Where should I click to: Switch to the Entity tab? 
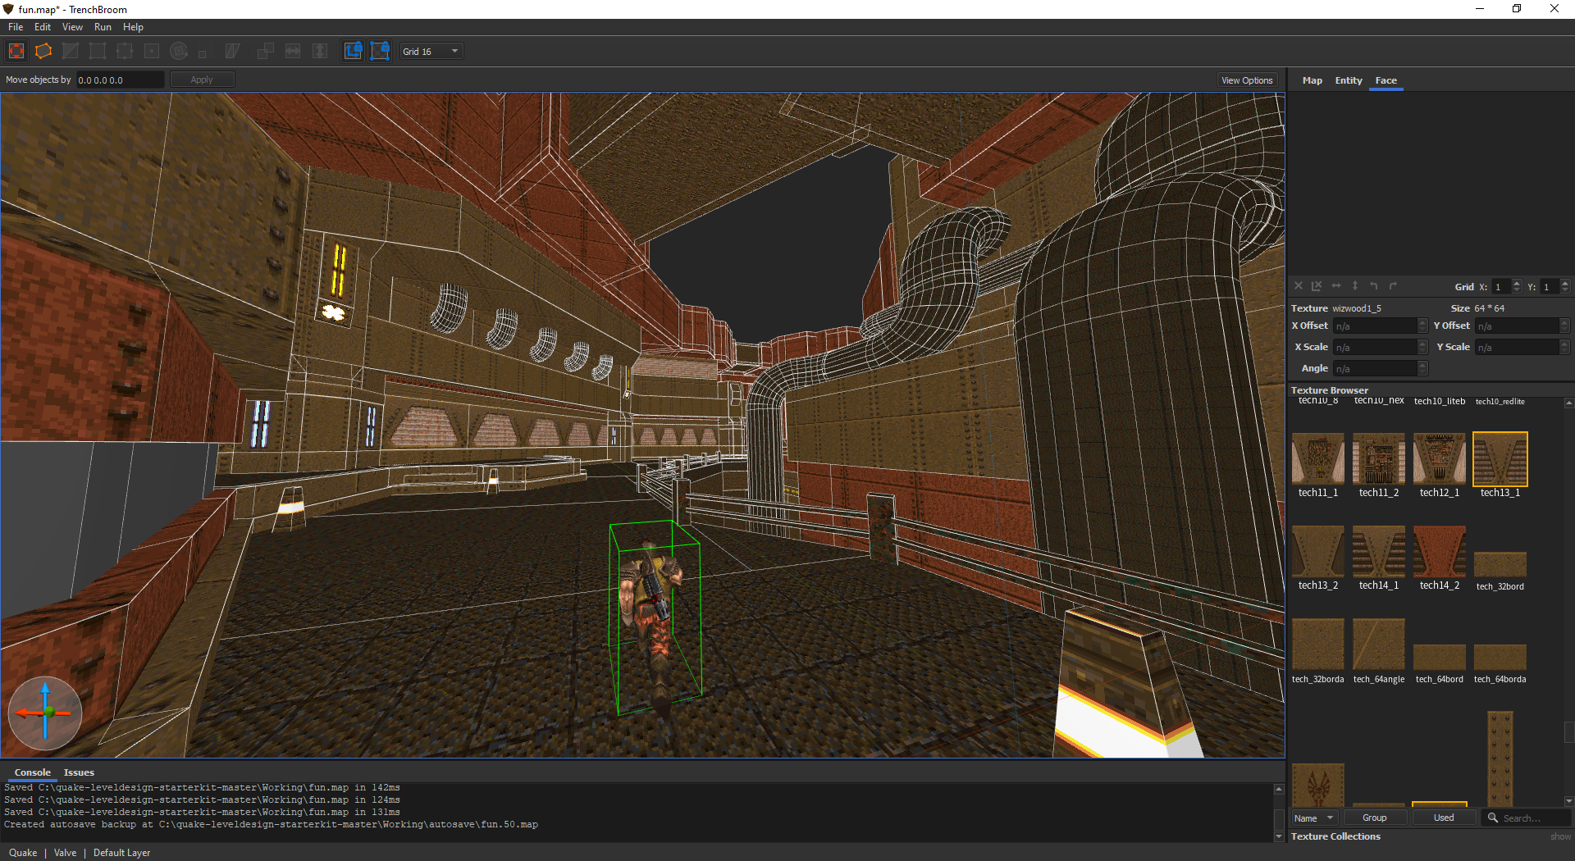pos(1348,80)
